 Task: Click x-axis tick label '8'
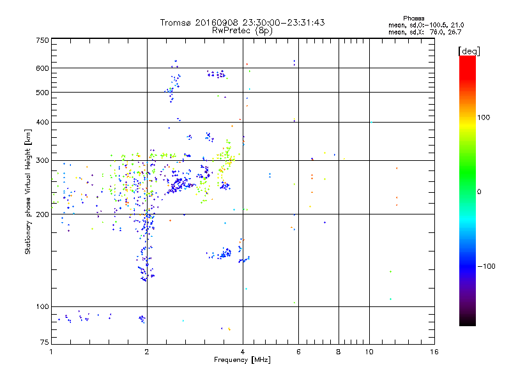coord(339,352)
